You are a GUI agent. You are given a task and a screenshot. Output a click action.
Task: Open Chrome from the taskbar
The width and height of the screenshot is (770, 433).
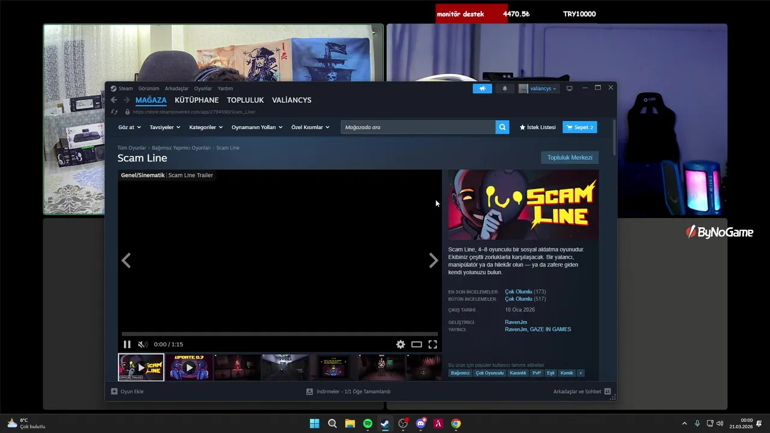tap(456, 423)
